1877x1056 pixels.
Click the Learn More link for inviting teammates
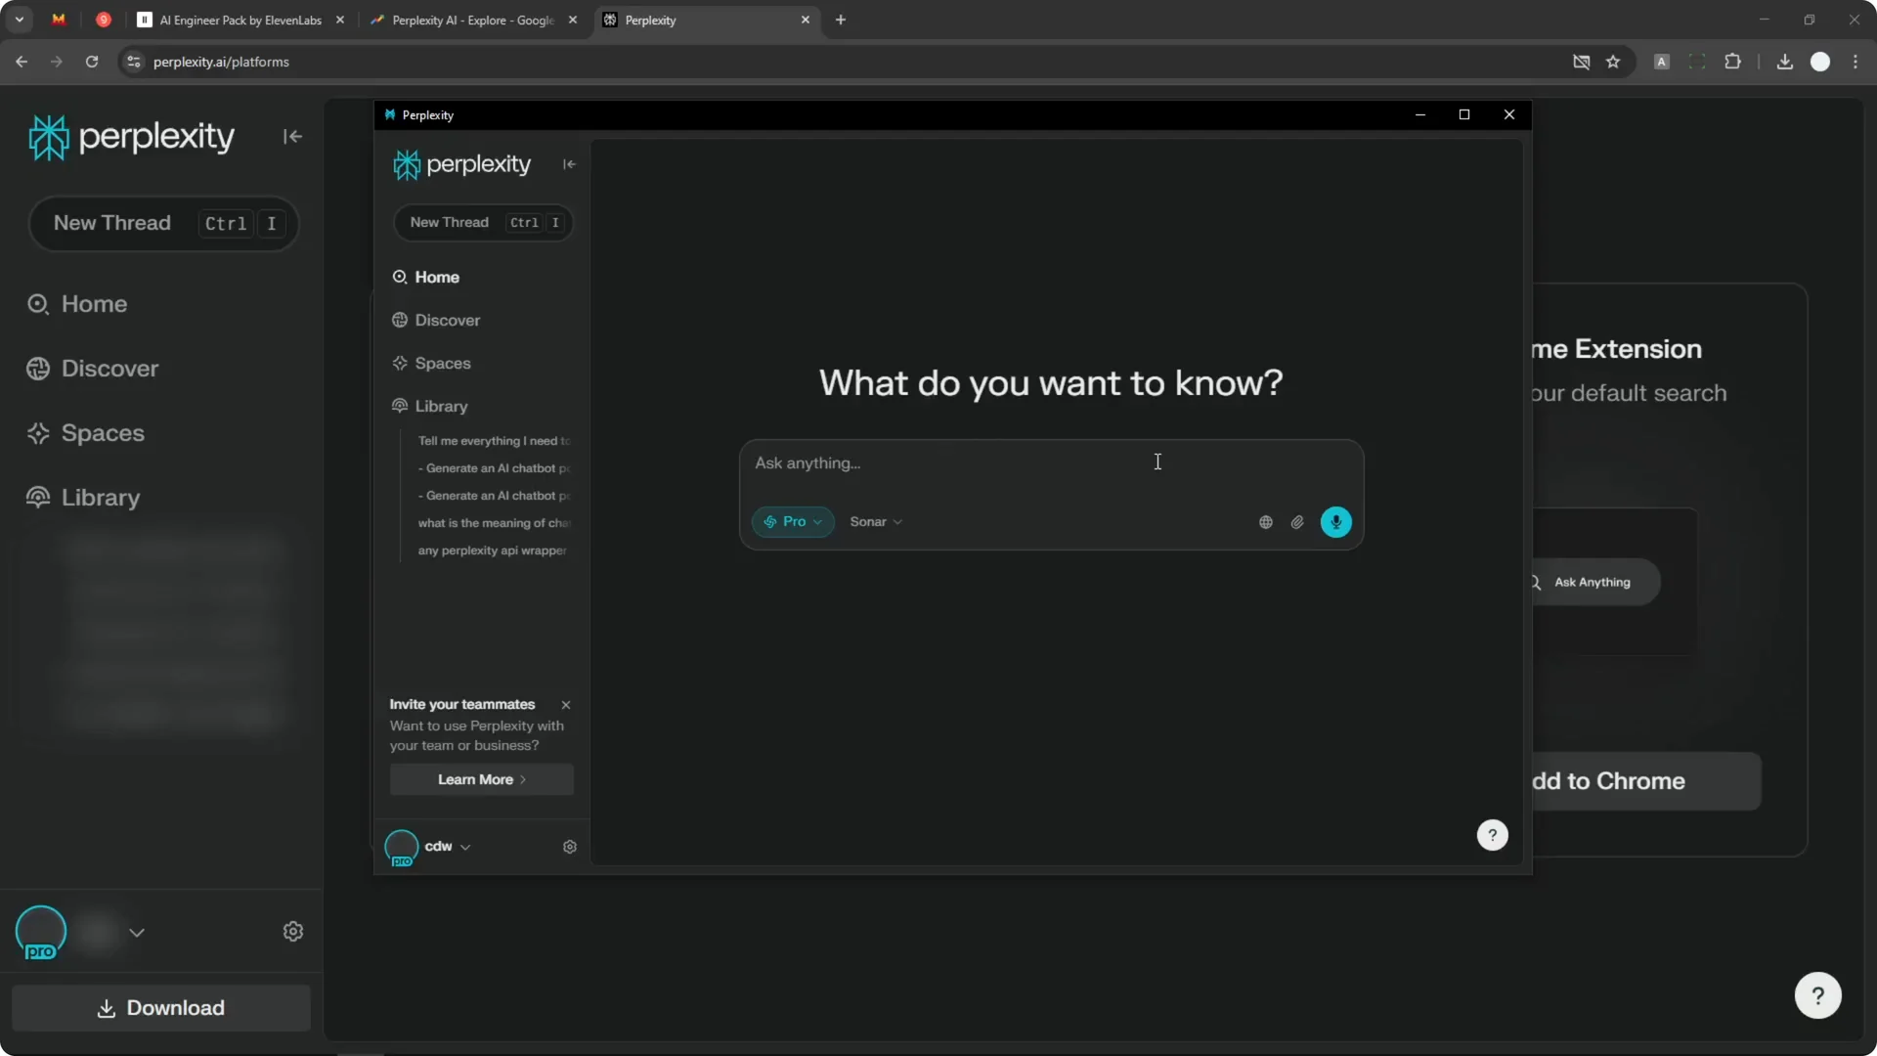point(480,779)
